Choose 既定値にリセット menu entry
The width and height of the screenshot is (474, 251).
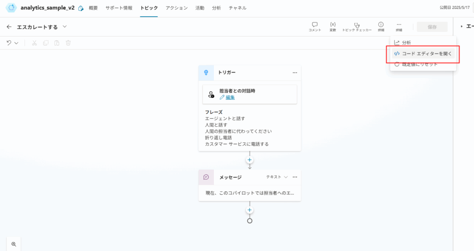[423, 64]
